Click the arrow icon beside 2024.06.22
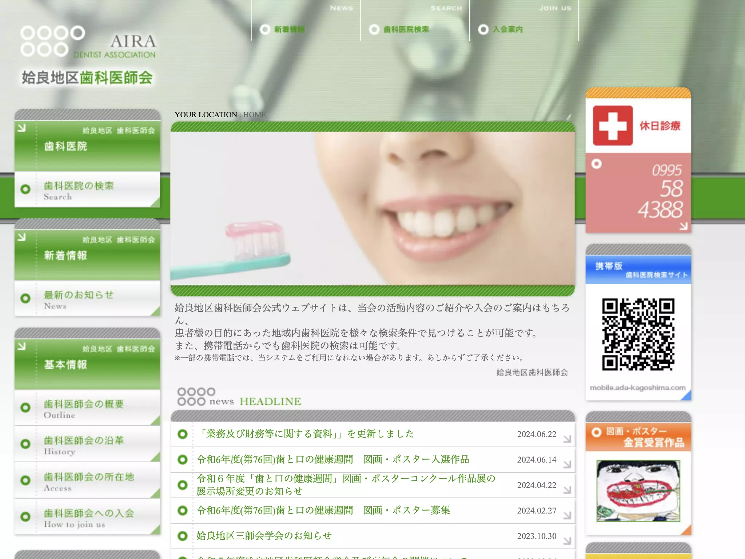 click(567, 439)
